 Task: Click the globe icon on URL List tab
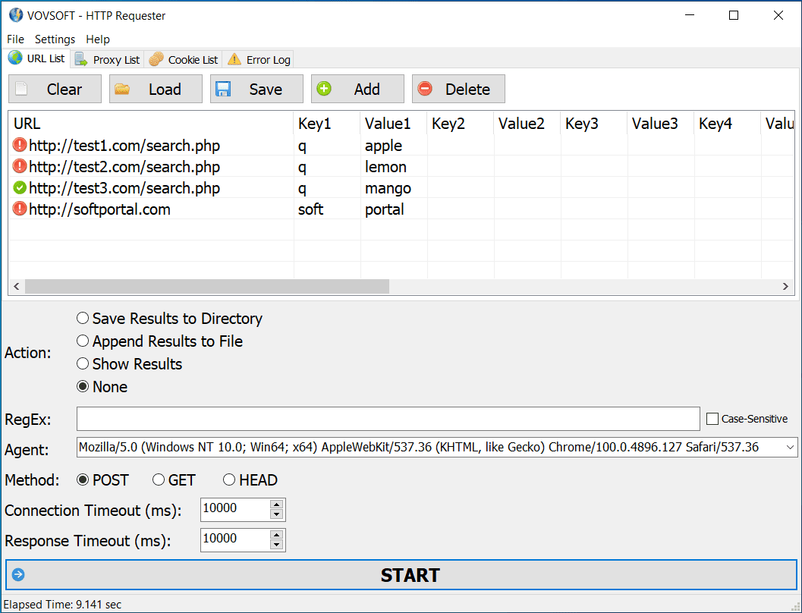(15, 58)
